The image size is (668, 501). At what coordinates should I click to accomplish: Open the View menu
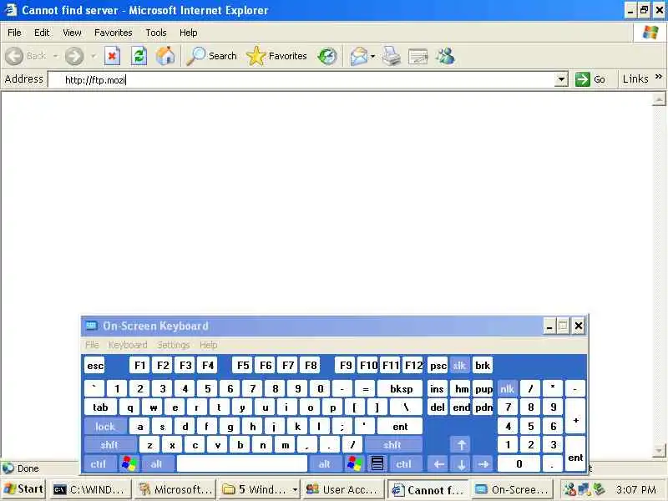point(72,33)
